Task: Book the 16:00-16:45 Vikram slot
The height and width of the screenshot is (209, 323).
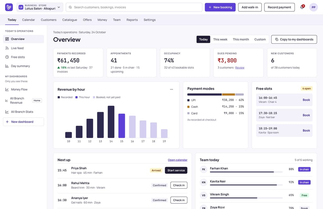Action: [306, 100]
